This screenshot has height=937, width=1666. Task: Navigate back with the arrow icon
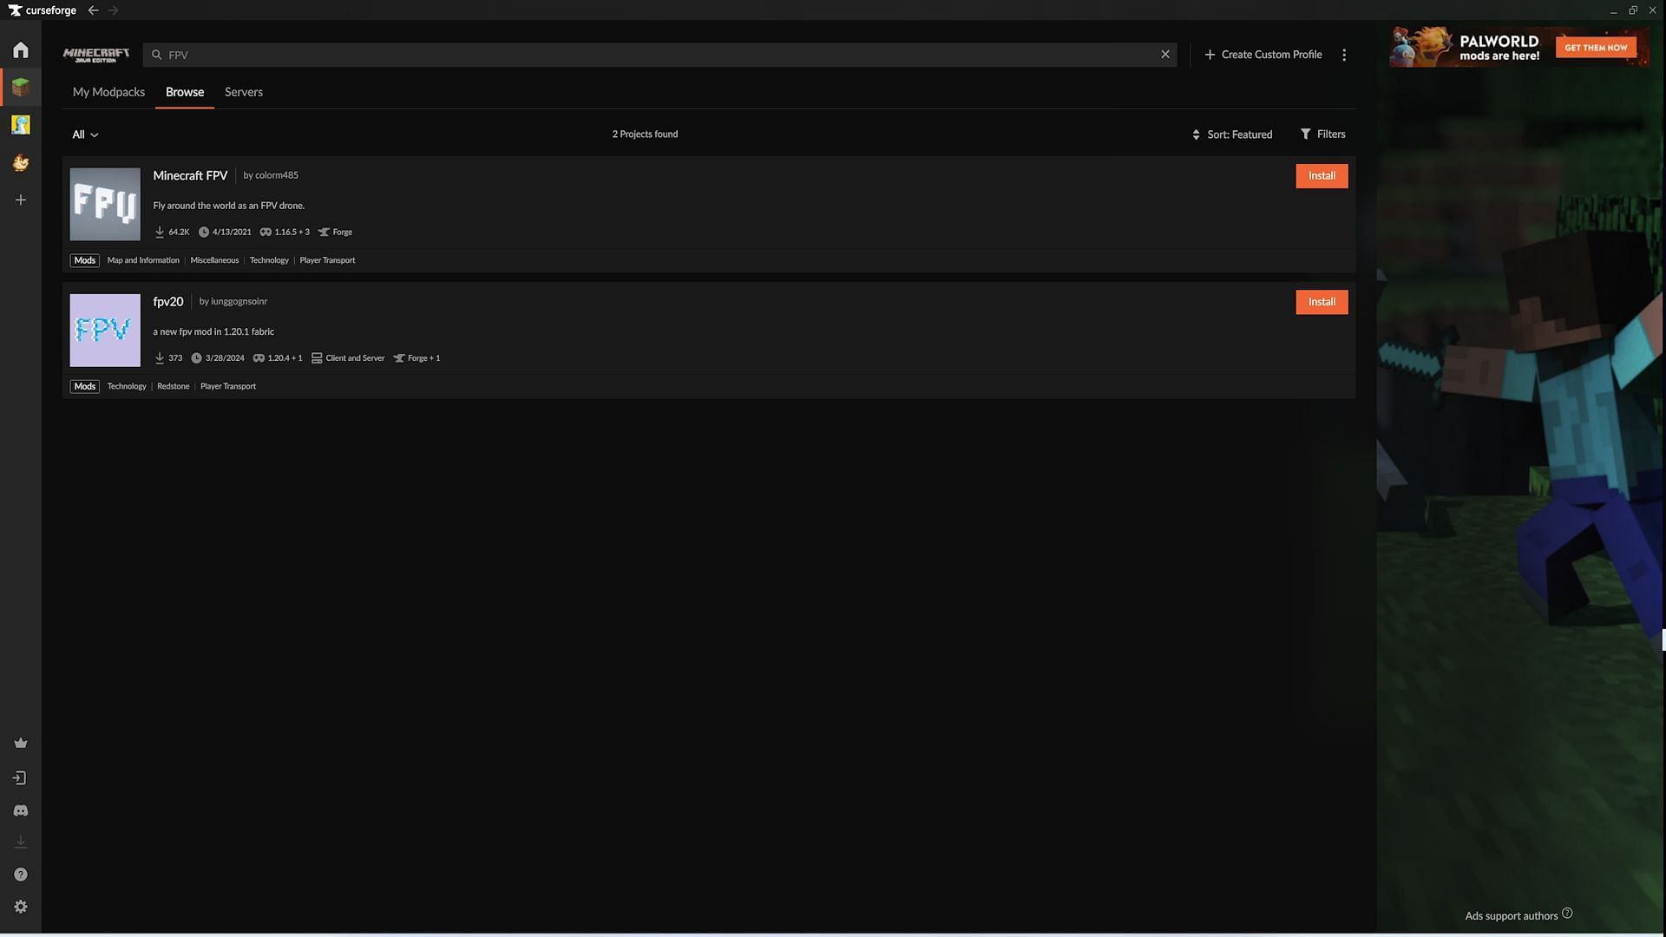point(93,10)
